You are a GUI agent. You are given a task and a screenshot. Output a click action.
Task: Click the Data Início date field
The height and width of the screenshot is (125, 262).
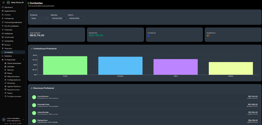(x=58, y=18)
